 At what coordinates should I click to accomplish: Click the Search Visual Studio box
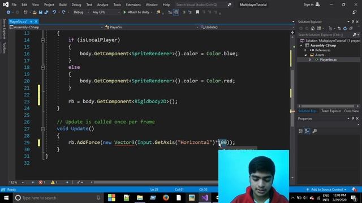tap(203, 5)
